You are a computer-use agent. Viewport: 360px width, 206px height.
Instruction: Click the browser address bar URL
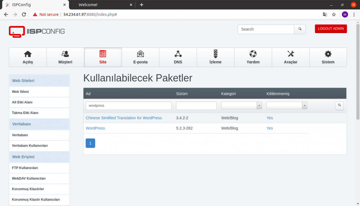pos(90,14)
